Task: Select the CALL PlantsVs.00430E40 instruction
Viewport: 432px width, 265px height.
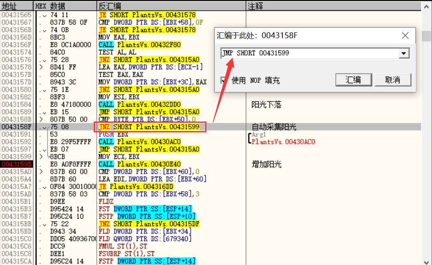Action: 139,164
